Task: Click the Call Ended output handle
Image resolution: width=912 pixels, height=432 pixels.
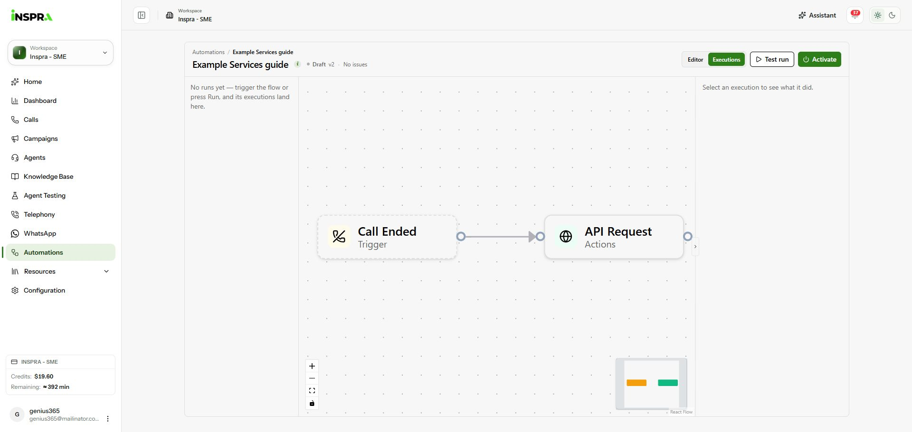Action: pos(461,236)
